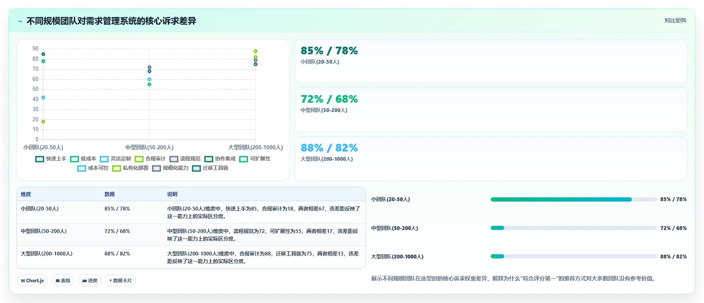Image resolution: width=704 pixels, height=303 pixels.
Task: Toggle the 快速上手 legend series
Action: (x=51, y=159)
